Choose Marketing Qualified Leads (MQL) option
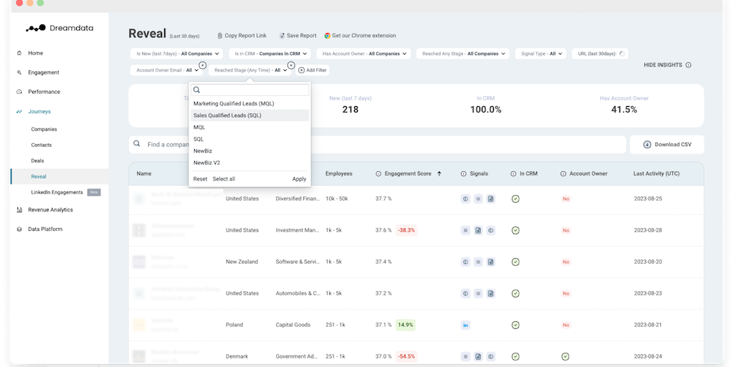 [x=234, y=103]
